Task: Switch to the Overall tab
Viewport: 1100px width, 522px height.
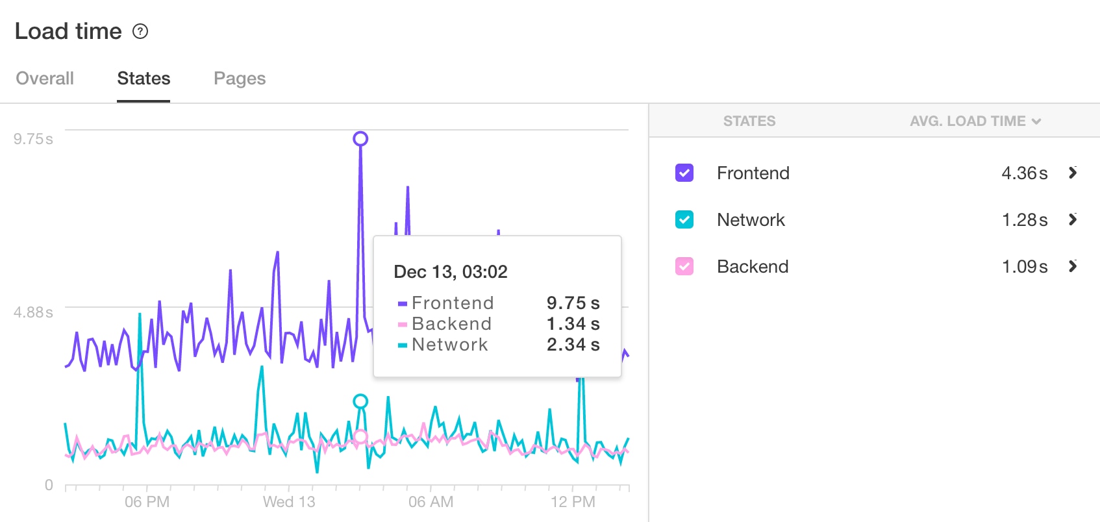Action: [x=45, y=79]
